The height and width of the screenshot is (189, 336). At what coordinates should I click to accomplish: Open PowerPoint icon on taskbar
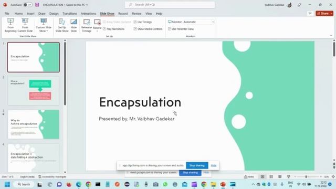223,184
